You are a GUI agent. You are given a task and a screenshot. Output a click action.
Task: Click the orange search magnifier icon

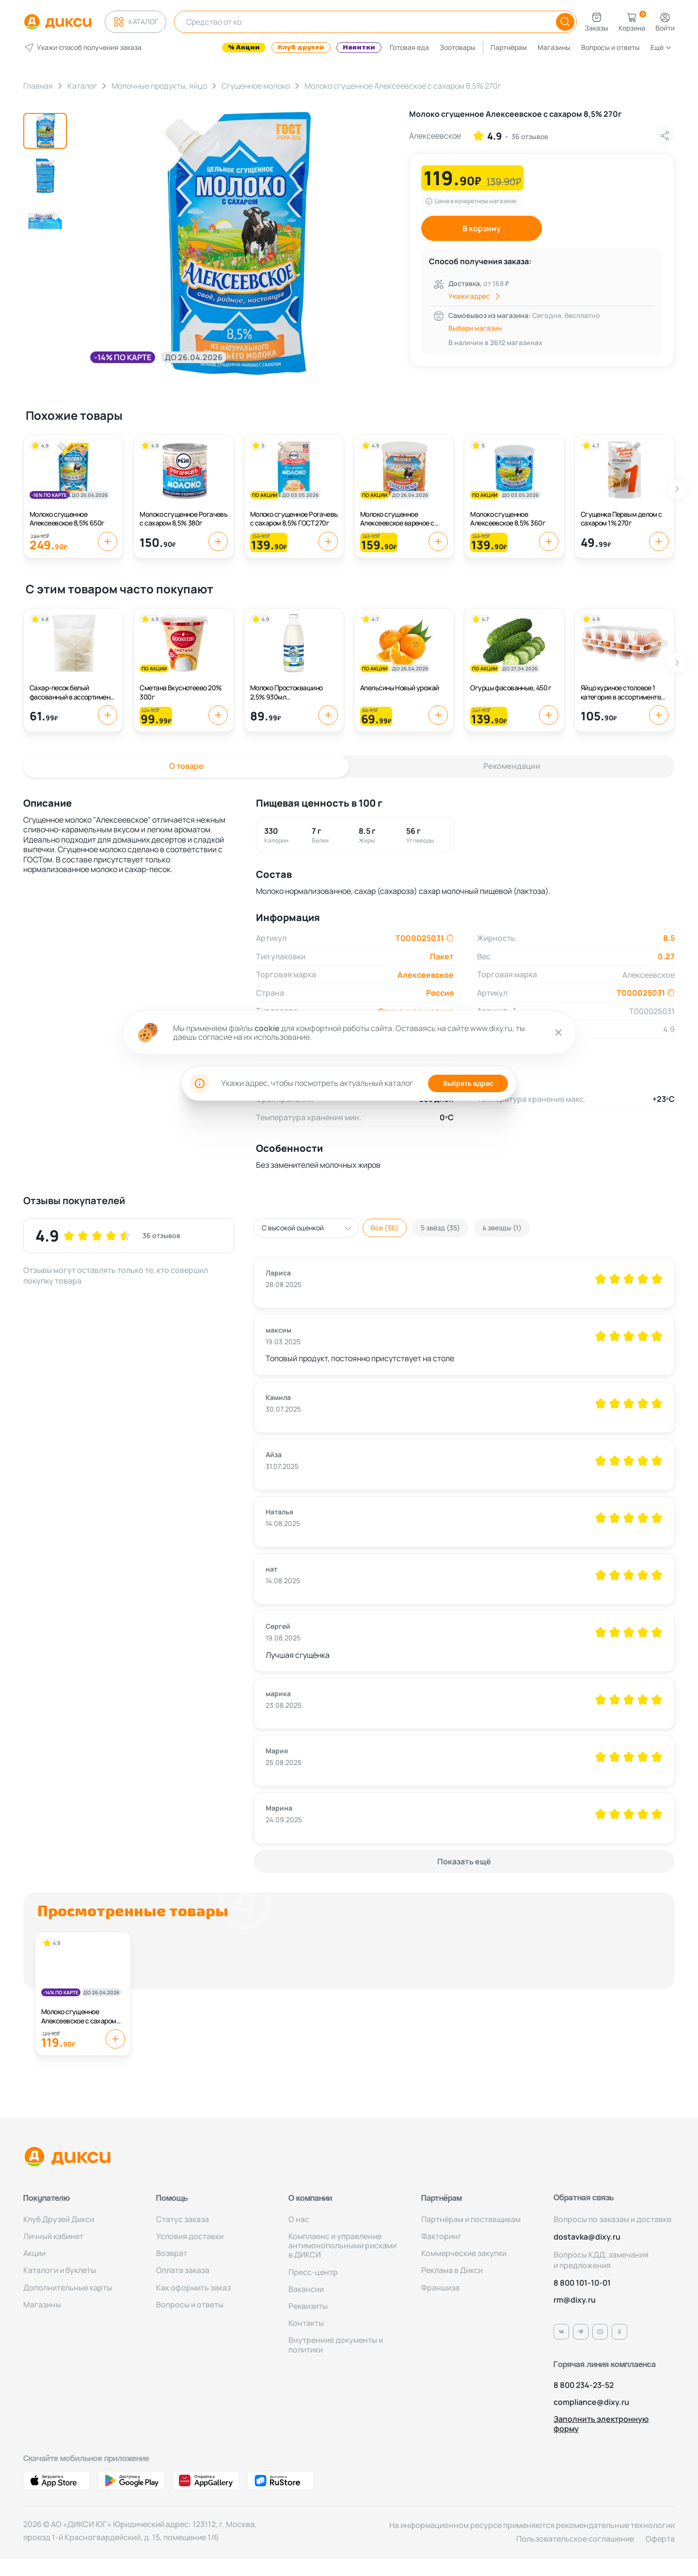(x=564, y=21)
